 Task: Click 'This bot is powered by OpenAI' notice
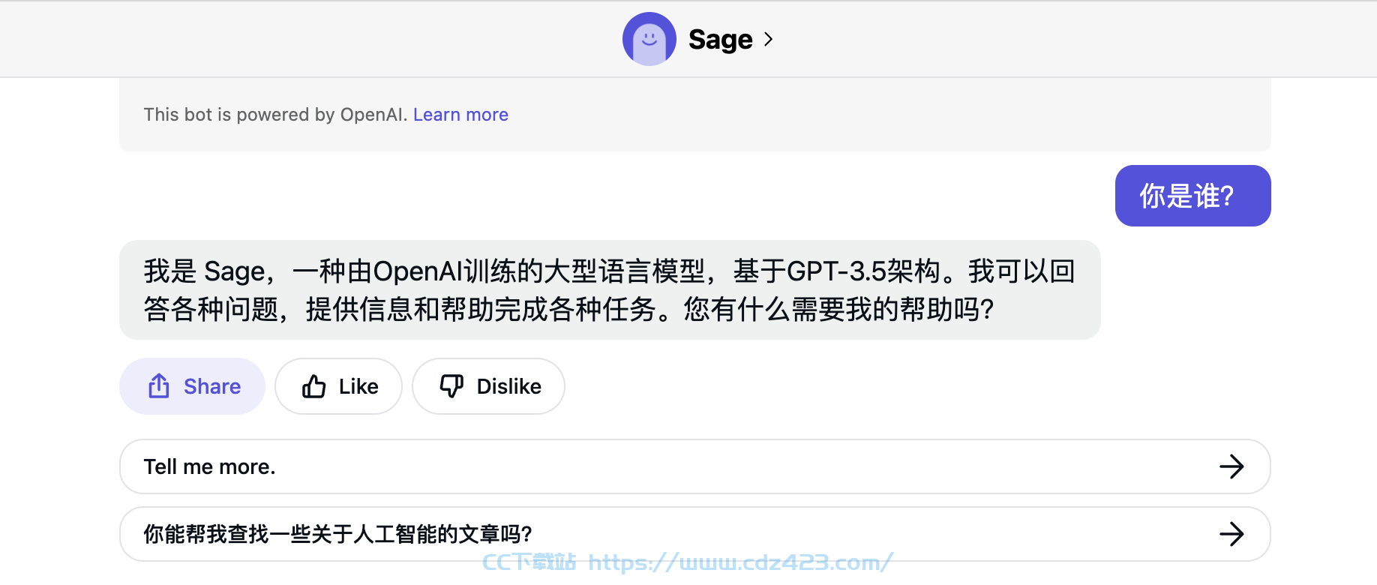click(275, 115)
